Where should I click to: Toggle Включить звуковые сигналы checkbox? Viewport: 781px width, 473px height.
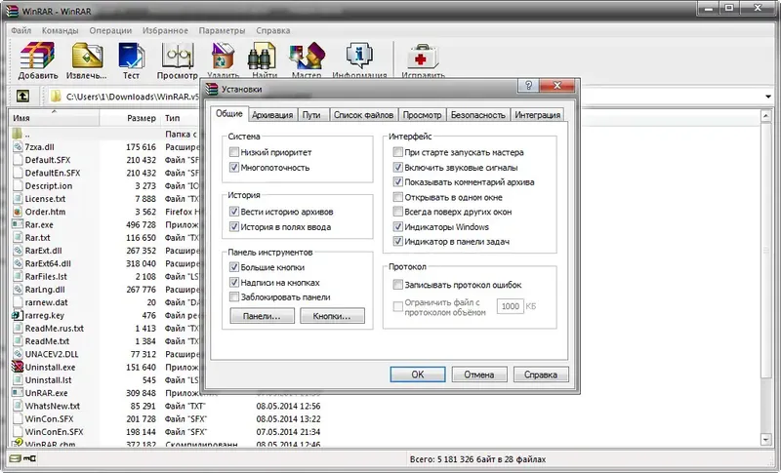click(x=398, y=167)
